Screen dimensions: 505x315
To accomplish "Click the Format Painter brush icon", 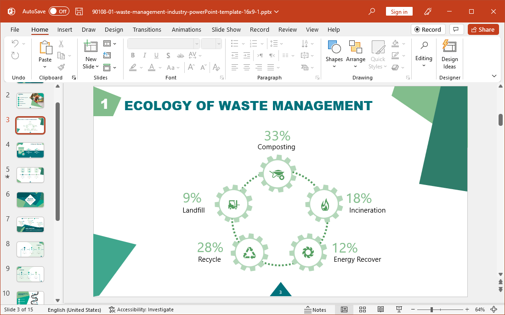I will 61,67.
